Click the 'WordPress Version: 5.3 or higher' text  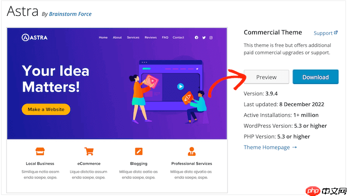pyautogui.click(x=285, y=126)
